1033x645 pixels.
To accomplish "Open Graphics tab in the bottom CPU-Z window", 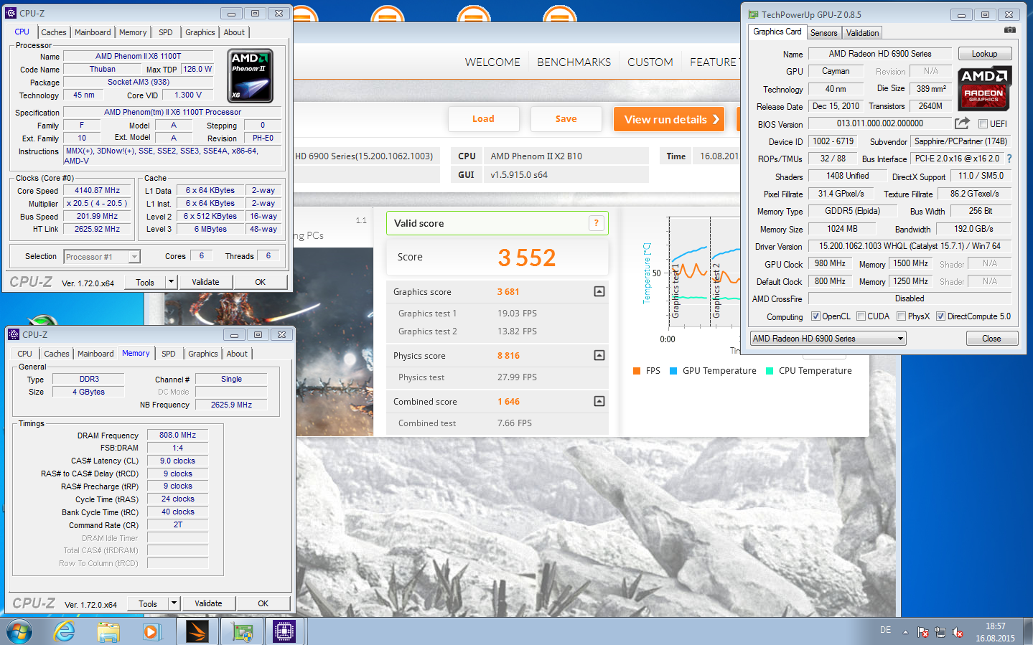I will [x=203, y=354].
